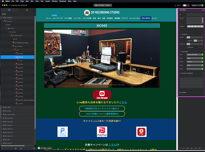Image resolution: width=205 pixels, height=152 pixels.
Task: Toggle the sidebar view switch in top toolbar
Action: click(185, 5)
